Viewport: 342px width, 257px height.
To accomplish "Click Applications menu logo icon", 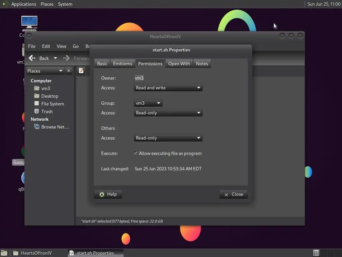I will 5,4.
